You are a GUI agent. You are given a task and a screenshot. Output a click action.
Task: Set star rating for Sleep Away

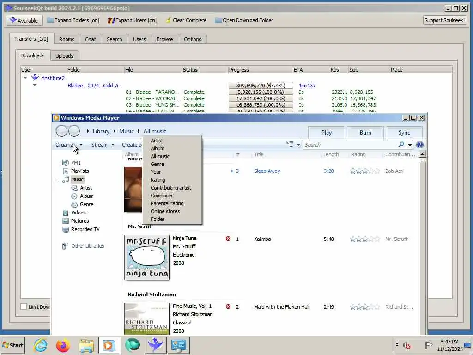[365, 171]
